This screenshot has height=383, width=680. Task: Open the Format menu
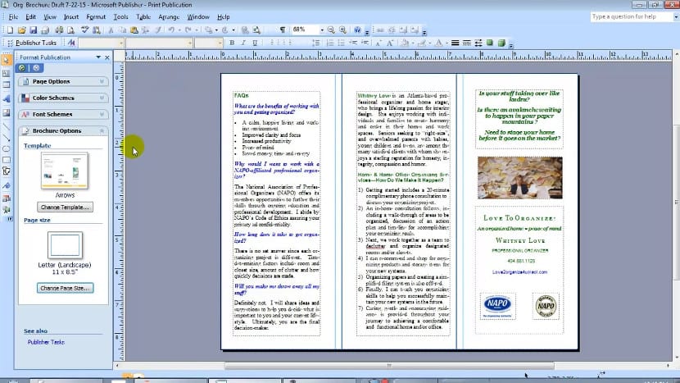[96, 17]
